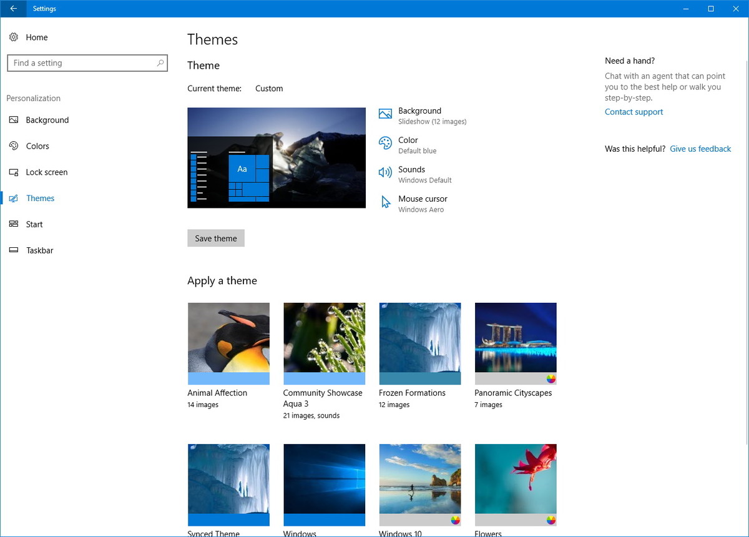Click the Background slideshow picture icon

(385, 114)
